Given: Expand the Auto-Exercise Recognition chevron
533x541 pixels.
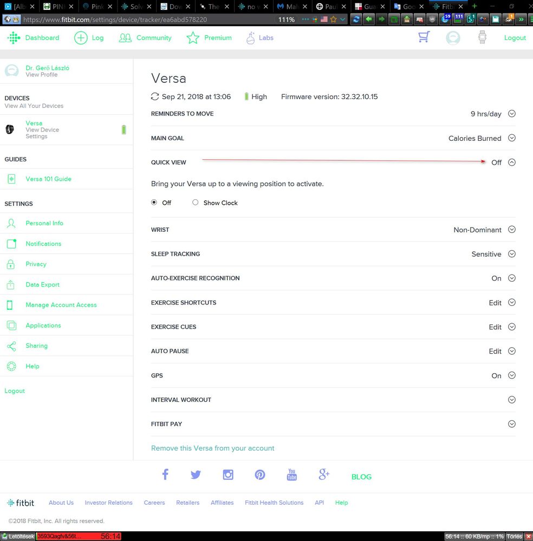Looking at the screenshot, I should (512, 278).
